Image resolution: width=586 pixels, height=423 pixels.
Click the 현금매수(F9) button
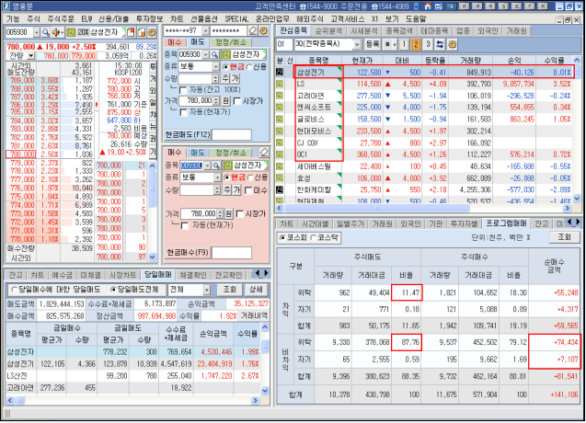[188, 253]
